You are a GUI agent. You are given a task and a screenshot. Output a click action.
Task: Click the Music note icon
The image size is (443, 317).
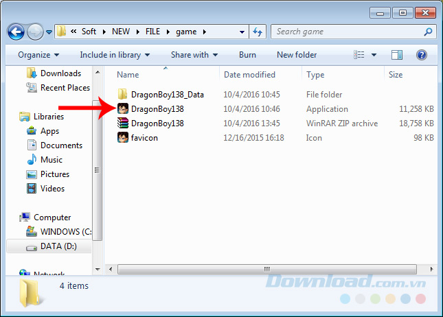pos(32,159)
